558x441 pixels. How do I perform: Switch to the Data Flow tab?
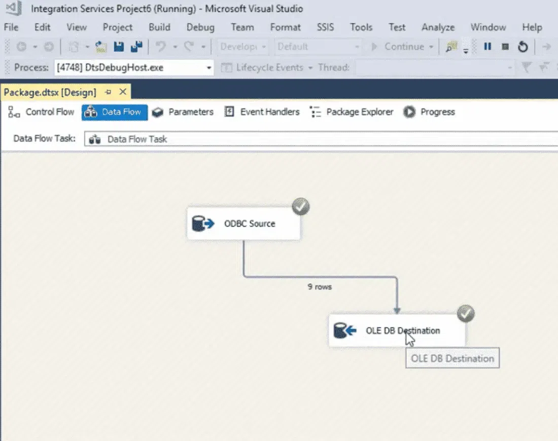[114, 113]
